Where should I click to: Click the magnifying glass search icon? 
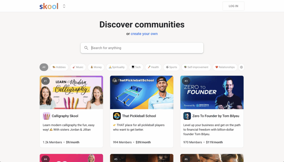point(86,48)
